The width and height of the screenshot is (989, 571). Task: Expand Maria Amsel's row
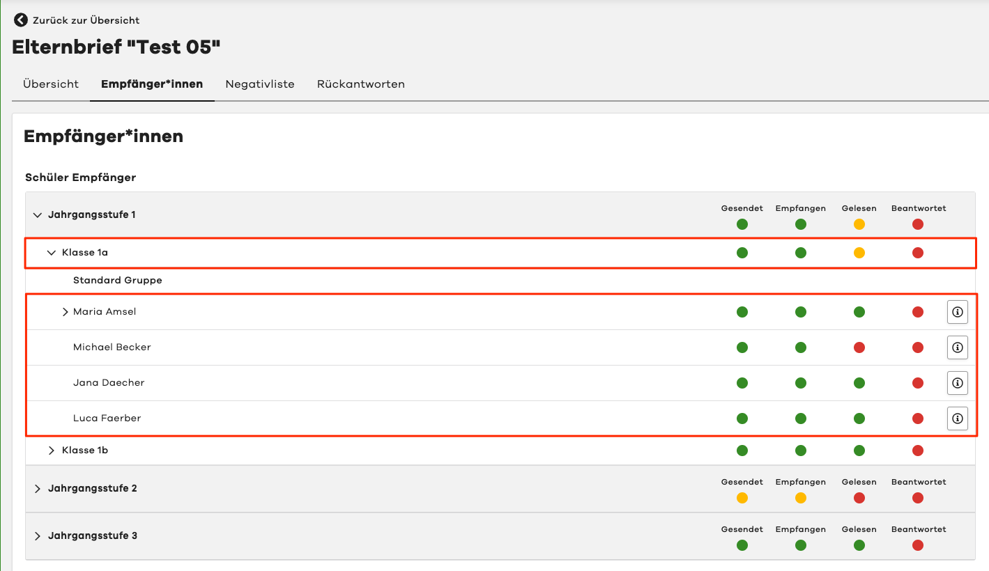tap(66, 312)
